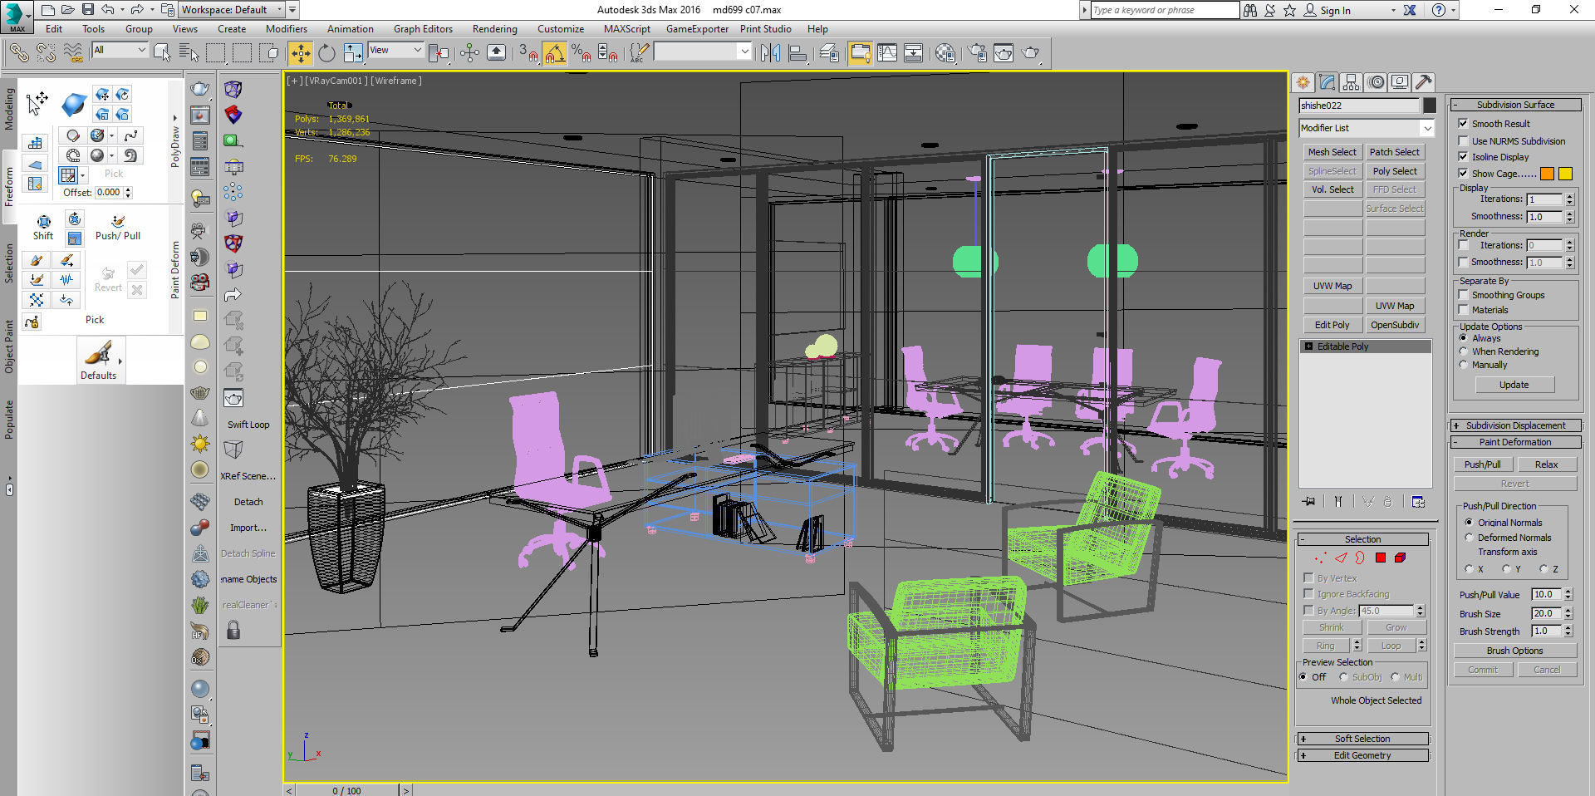Open the Workspace: Default dropdown
Image resolution: width=1595 pixels, height=796 pixels.
232,10
